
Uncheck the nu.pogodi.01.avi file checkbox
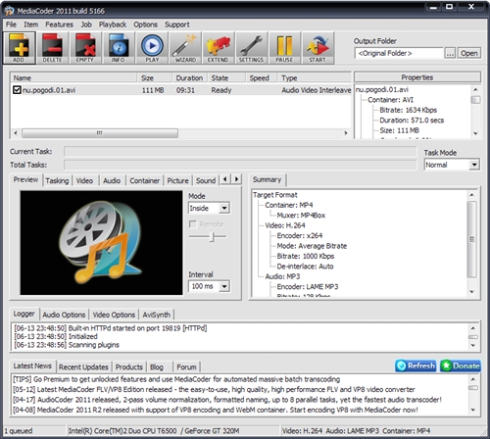[x=17, y=90]
